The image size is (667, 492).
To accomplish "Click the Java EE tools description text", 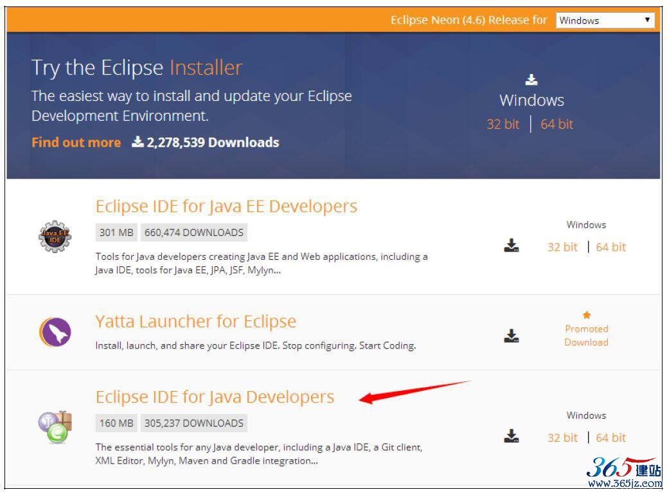I will pos(262,263).
